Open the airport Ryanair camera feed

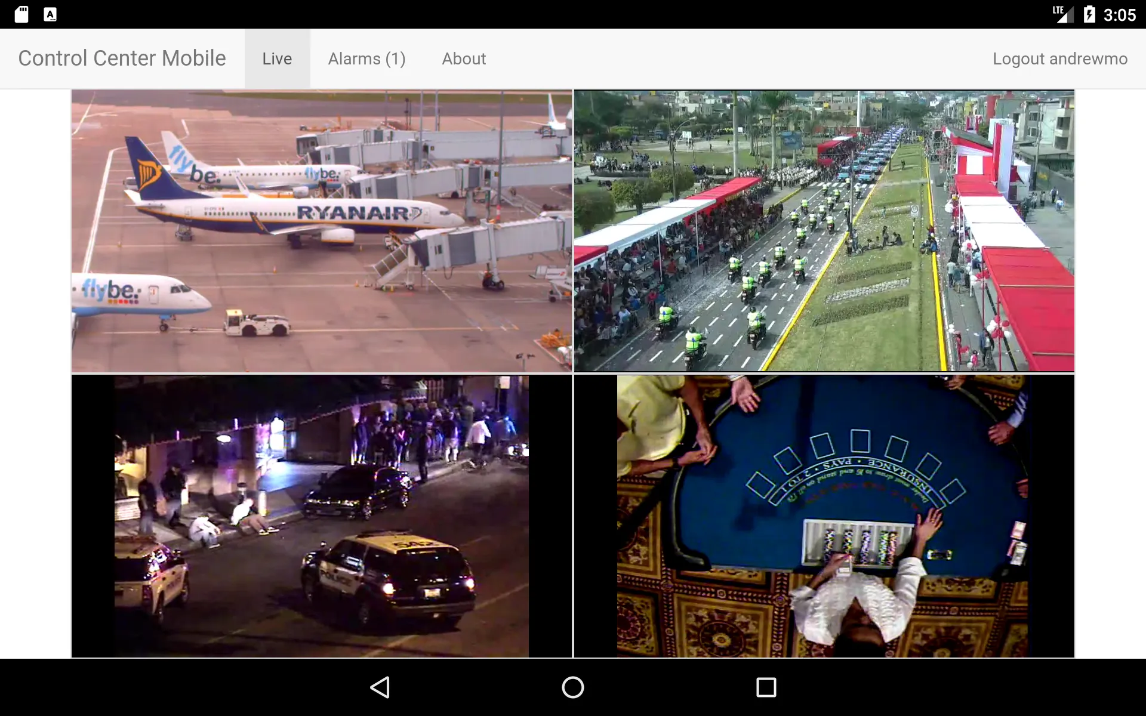[x=322, y=231]
